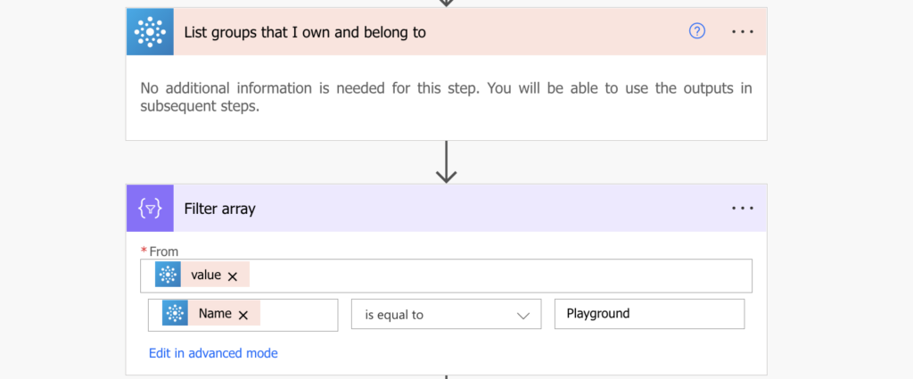Open the Filter array ellipsis menu

point(743,208)
